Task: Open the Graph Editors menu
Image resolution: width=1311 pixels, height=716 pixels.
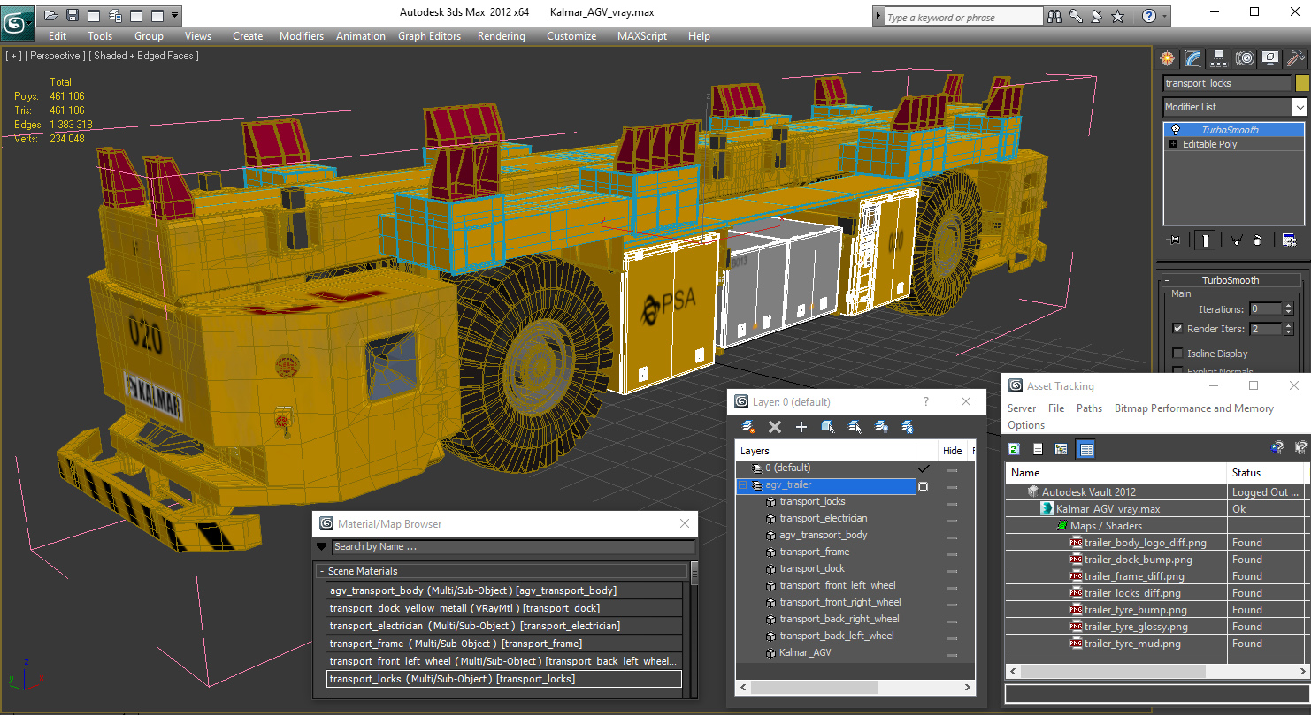Action: tap(429, 36)
